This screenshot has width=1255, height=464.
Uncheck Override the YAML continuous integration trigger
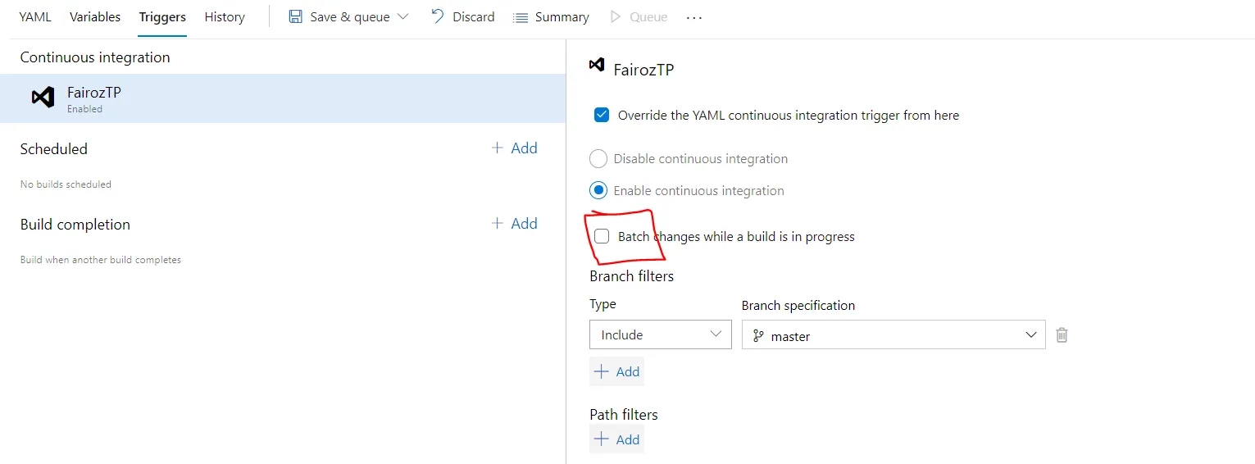602,115
